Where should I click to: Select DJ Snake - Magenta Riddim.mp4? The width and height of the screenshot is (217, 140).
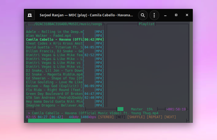(x=65, y=74)
